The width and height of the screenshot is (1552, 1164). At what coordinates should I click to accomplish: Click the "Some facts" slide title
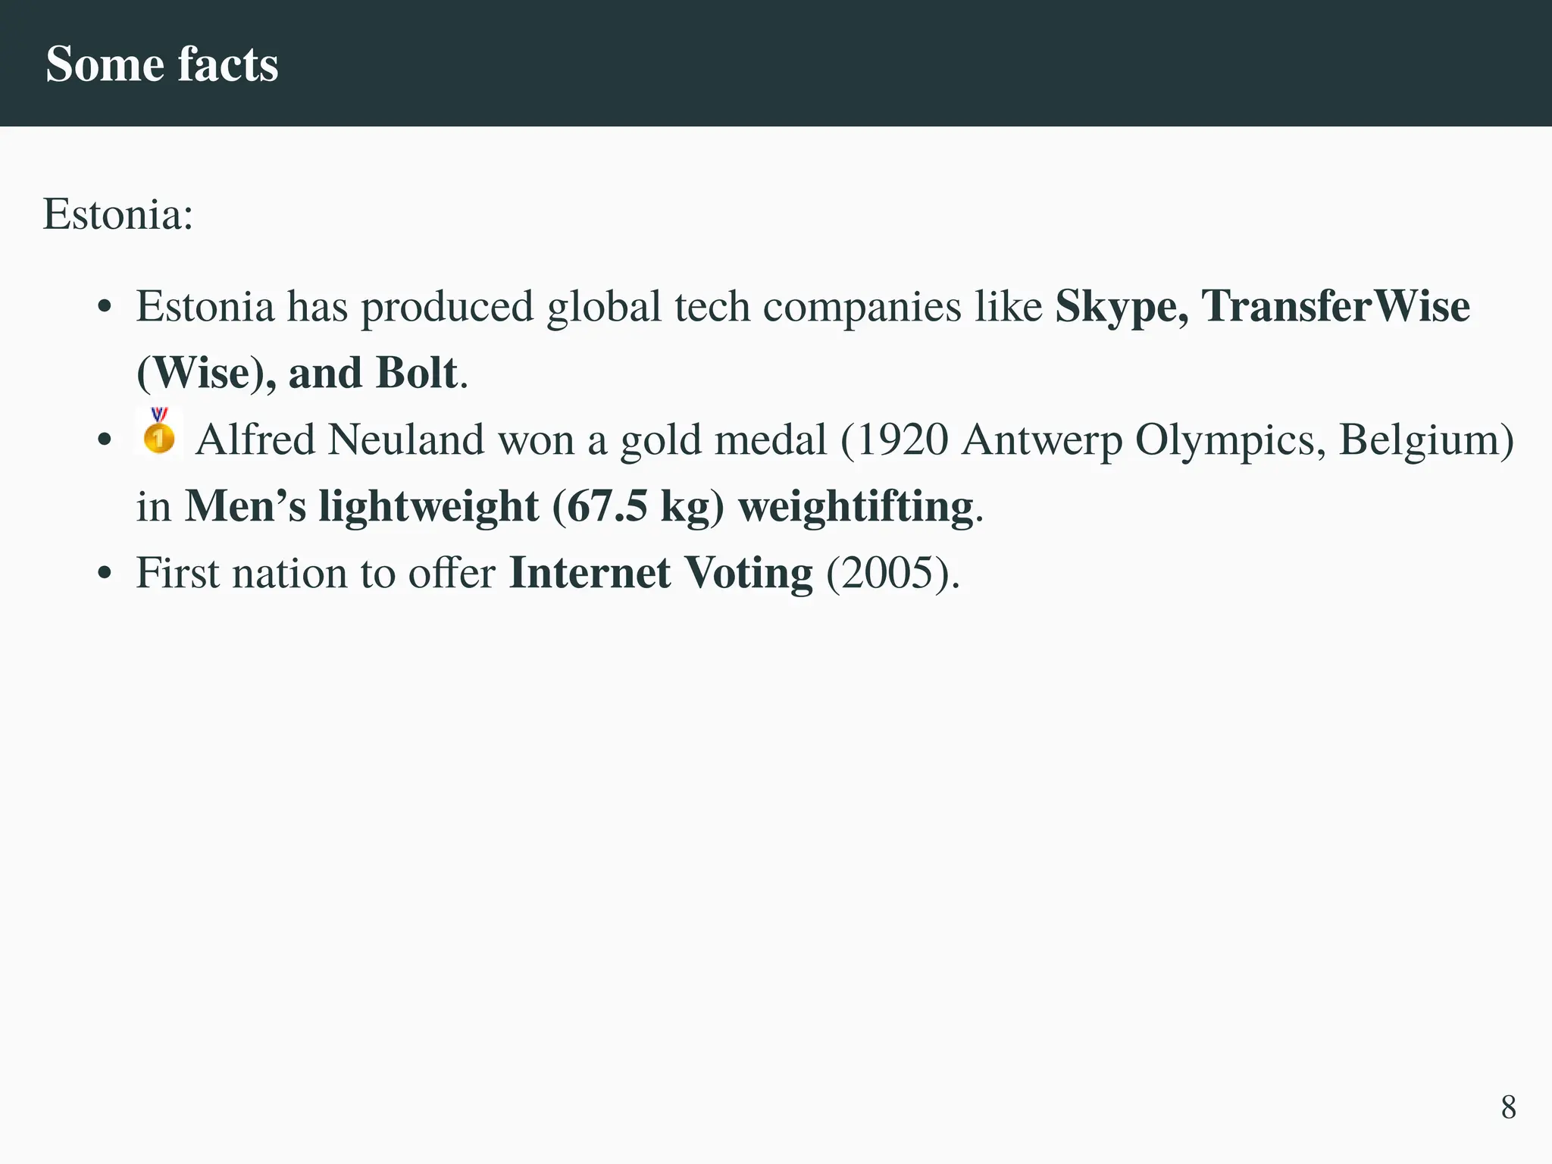pos(162,64)
